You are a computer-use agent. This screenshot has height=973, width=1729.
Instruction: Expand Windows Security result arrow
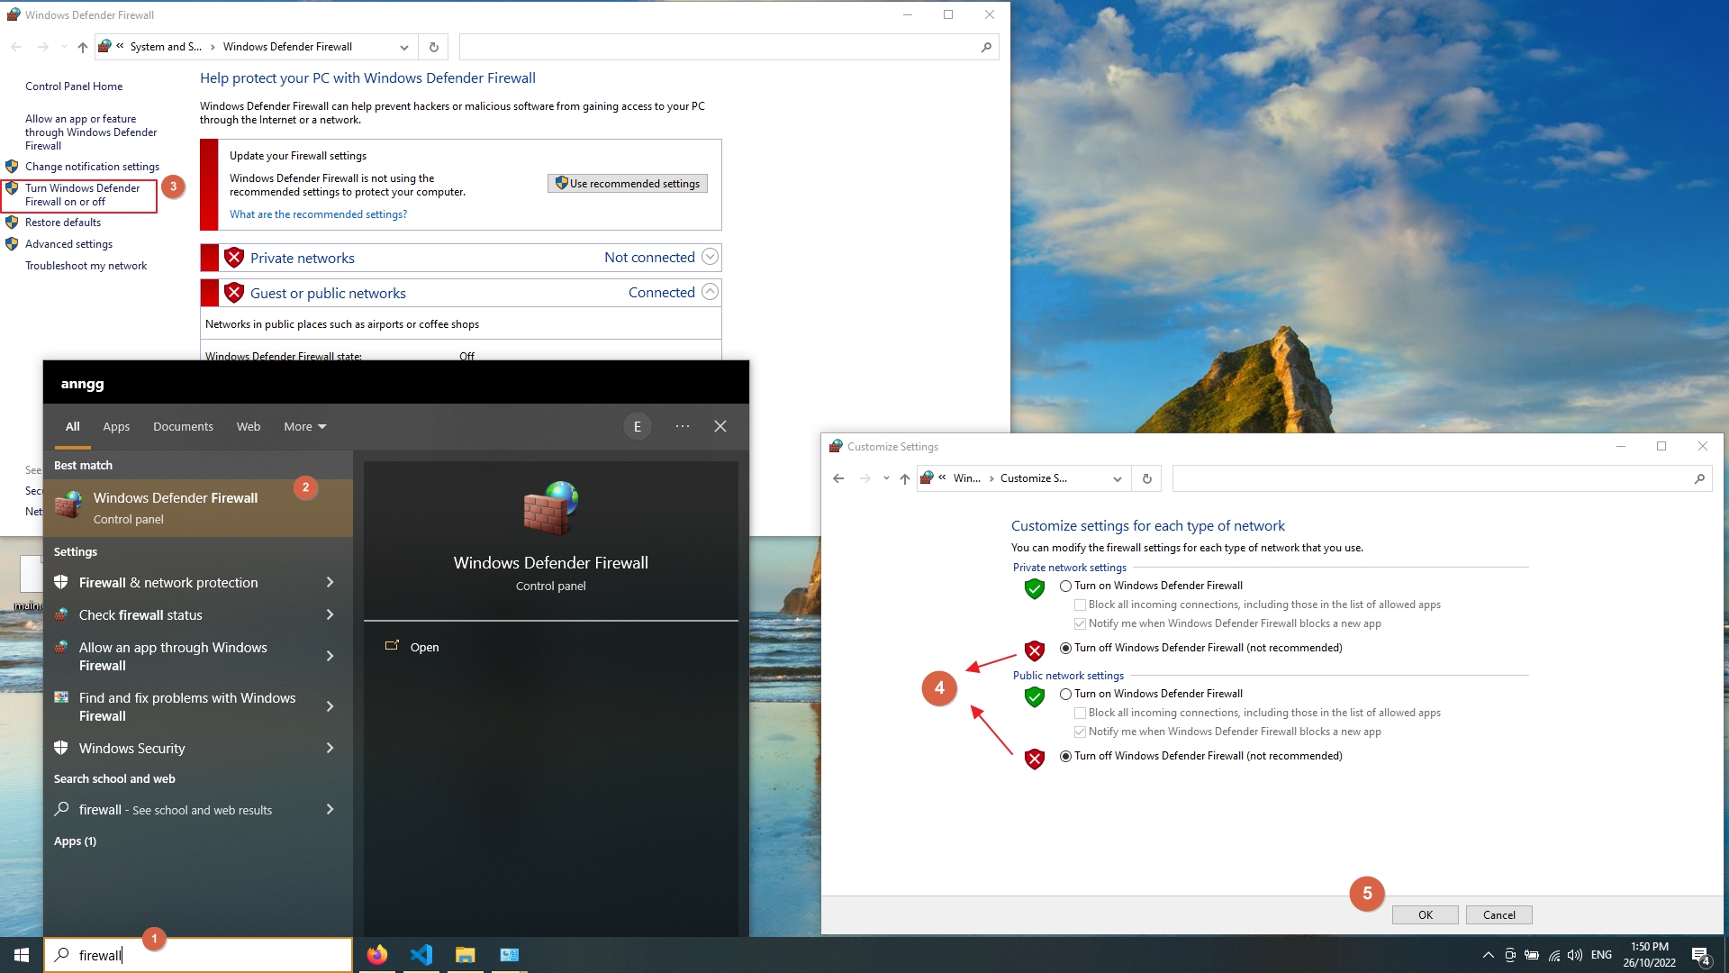coord(330,749)
